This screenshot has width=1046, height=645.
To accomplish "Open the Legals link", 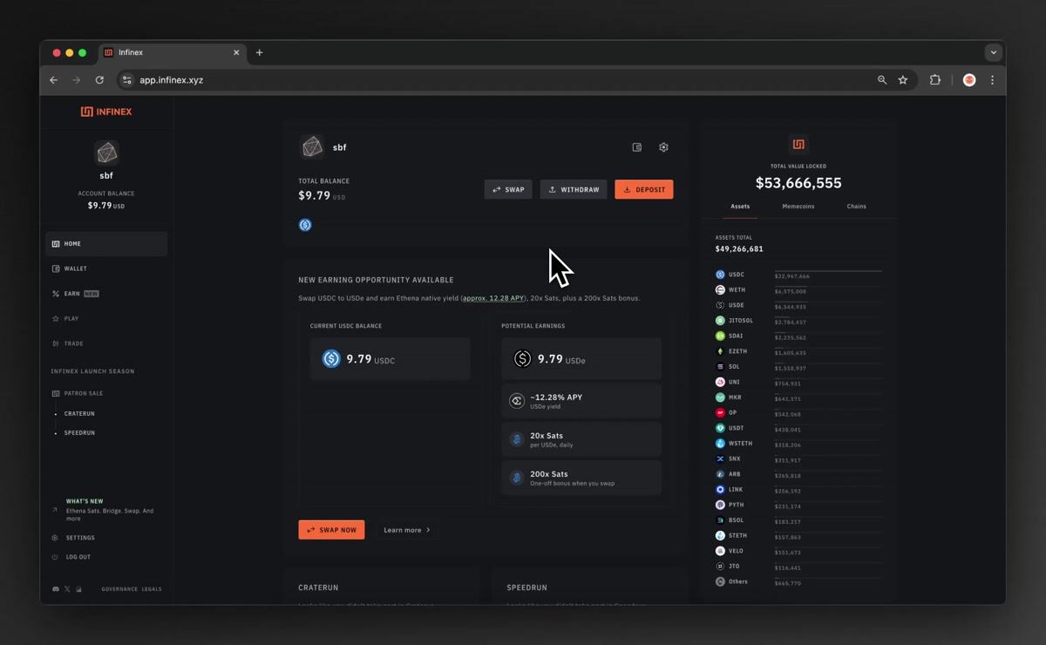I will coord(152,589).
